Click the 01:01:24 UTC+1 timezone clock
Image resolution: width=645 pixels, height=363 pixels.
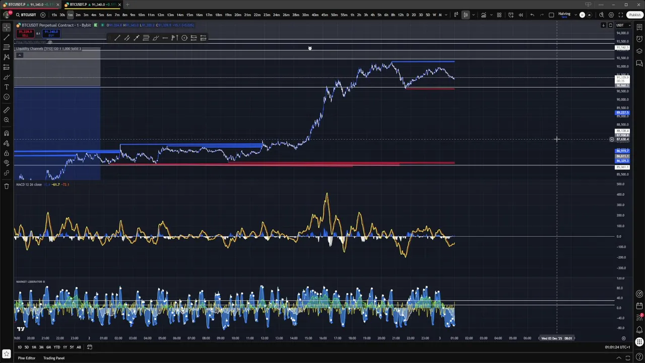click(x=617, y=347)
